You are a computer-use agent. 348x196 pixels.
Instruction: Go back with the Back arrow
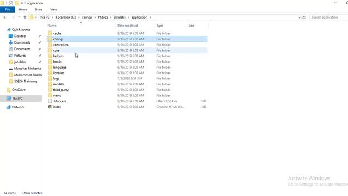[x=5, y=17]
